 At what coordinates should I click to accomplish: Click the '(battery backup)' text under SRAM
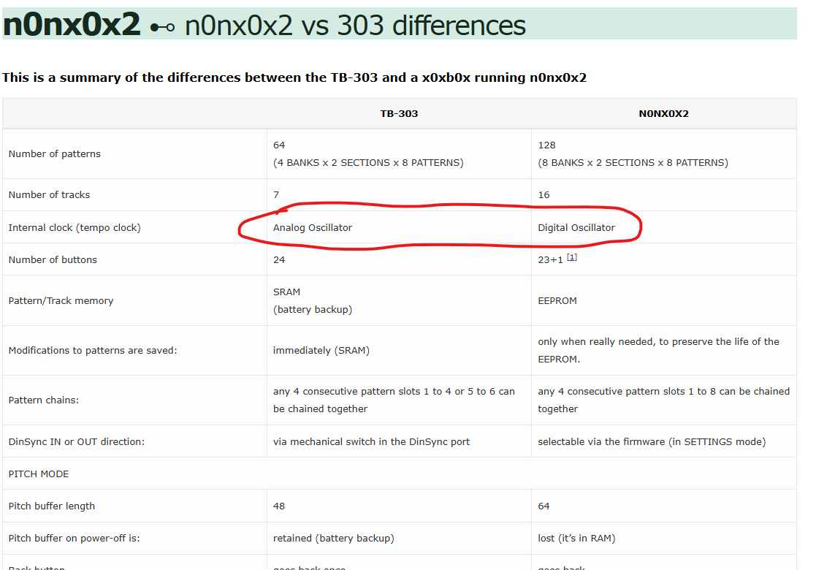(x=313, y=310)
